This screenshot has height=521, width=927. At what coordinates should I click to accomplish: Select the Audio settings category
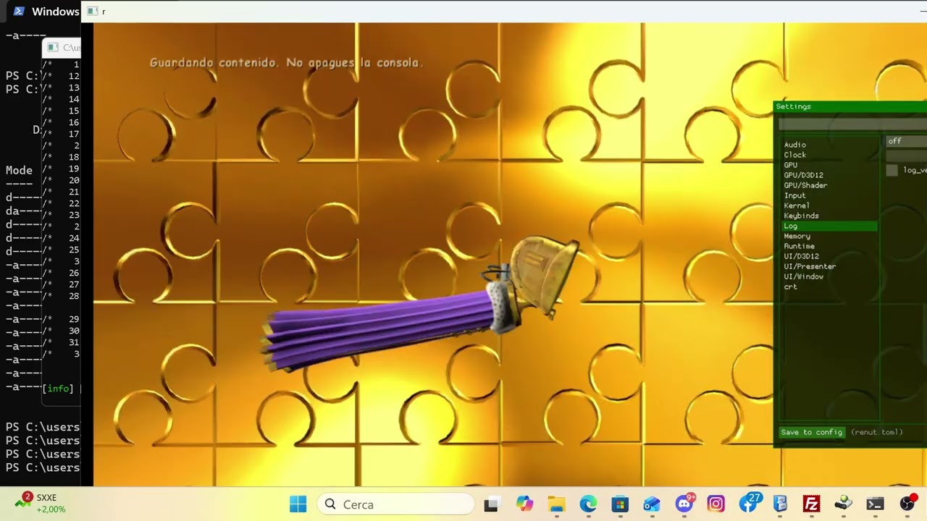[x=794, y=145]
